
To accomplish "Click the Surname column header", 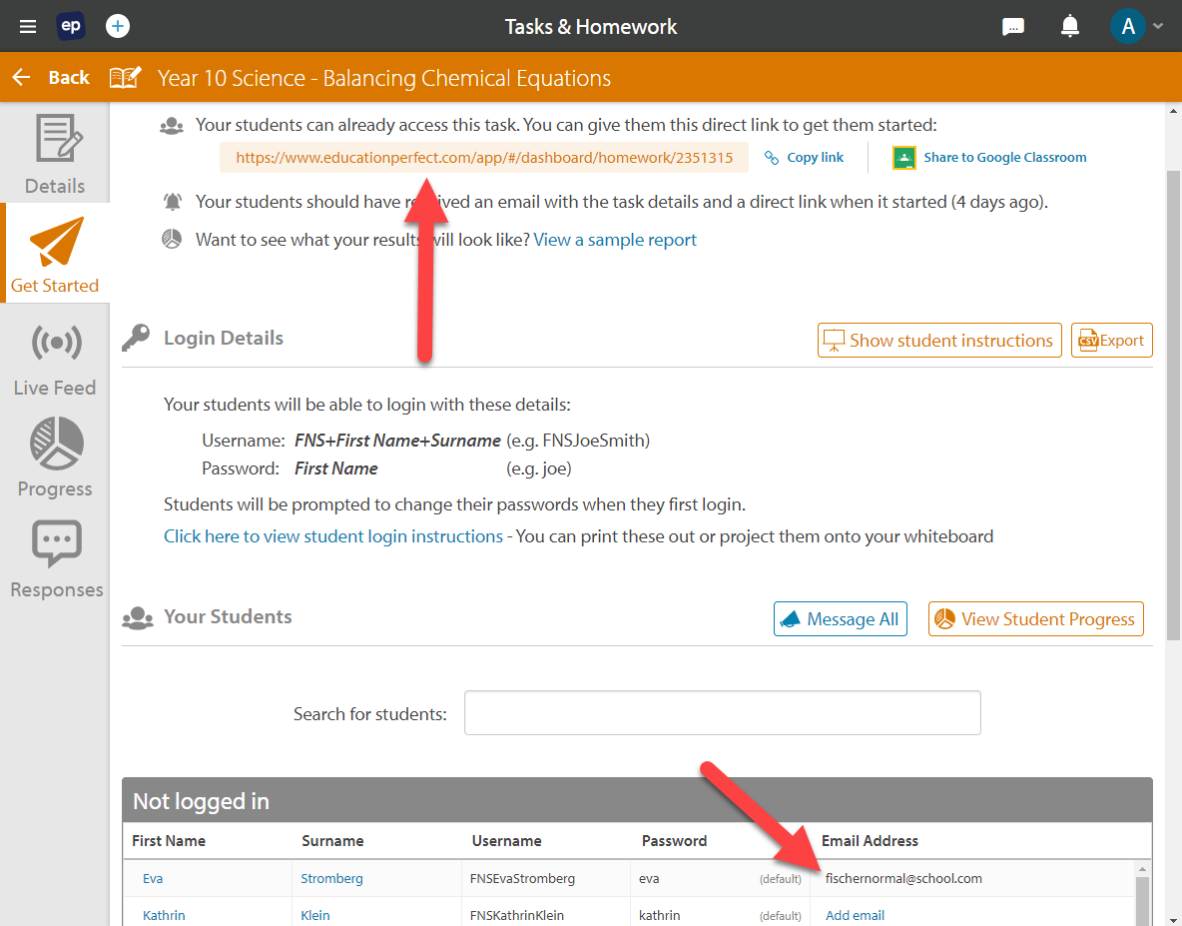I will pyautogui.click(x=332, y=841).
